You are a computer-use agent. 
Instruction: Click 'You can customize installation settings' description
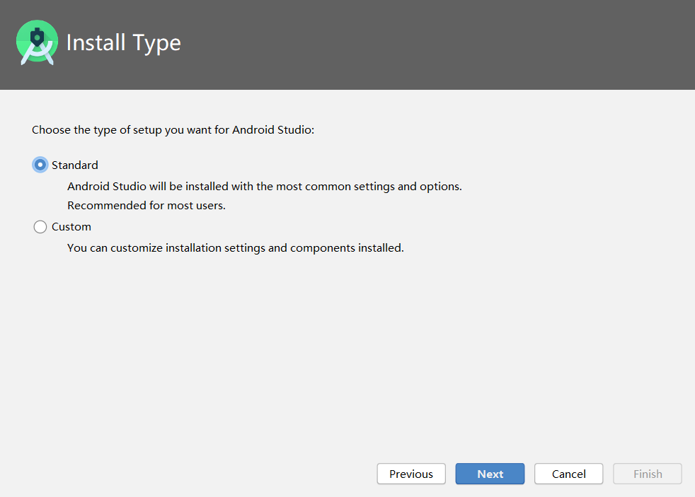pyautogui.click(x=236, y=248)
